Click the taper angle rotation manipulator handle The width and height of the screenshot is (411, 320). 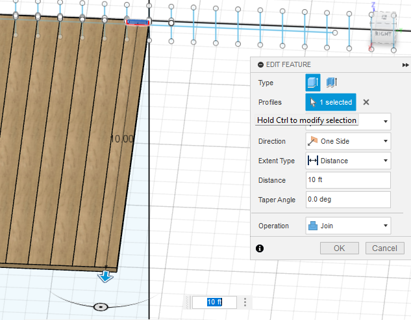(101, 307)
